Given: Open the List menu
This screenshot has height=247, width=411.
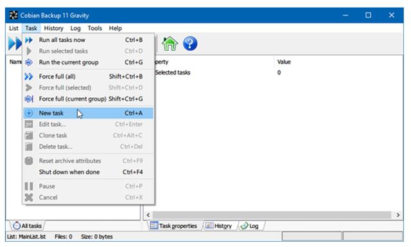Looking at the screenshot, I should [x=13, y=28].
